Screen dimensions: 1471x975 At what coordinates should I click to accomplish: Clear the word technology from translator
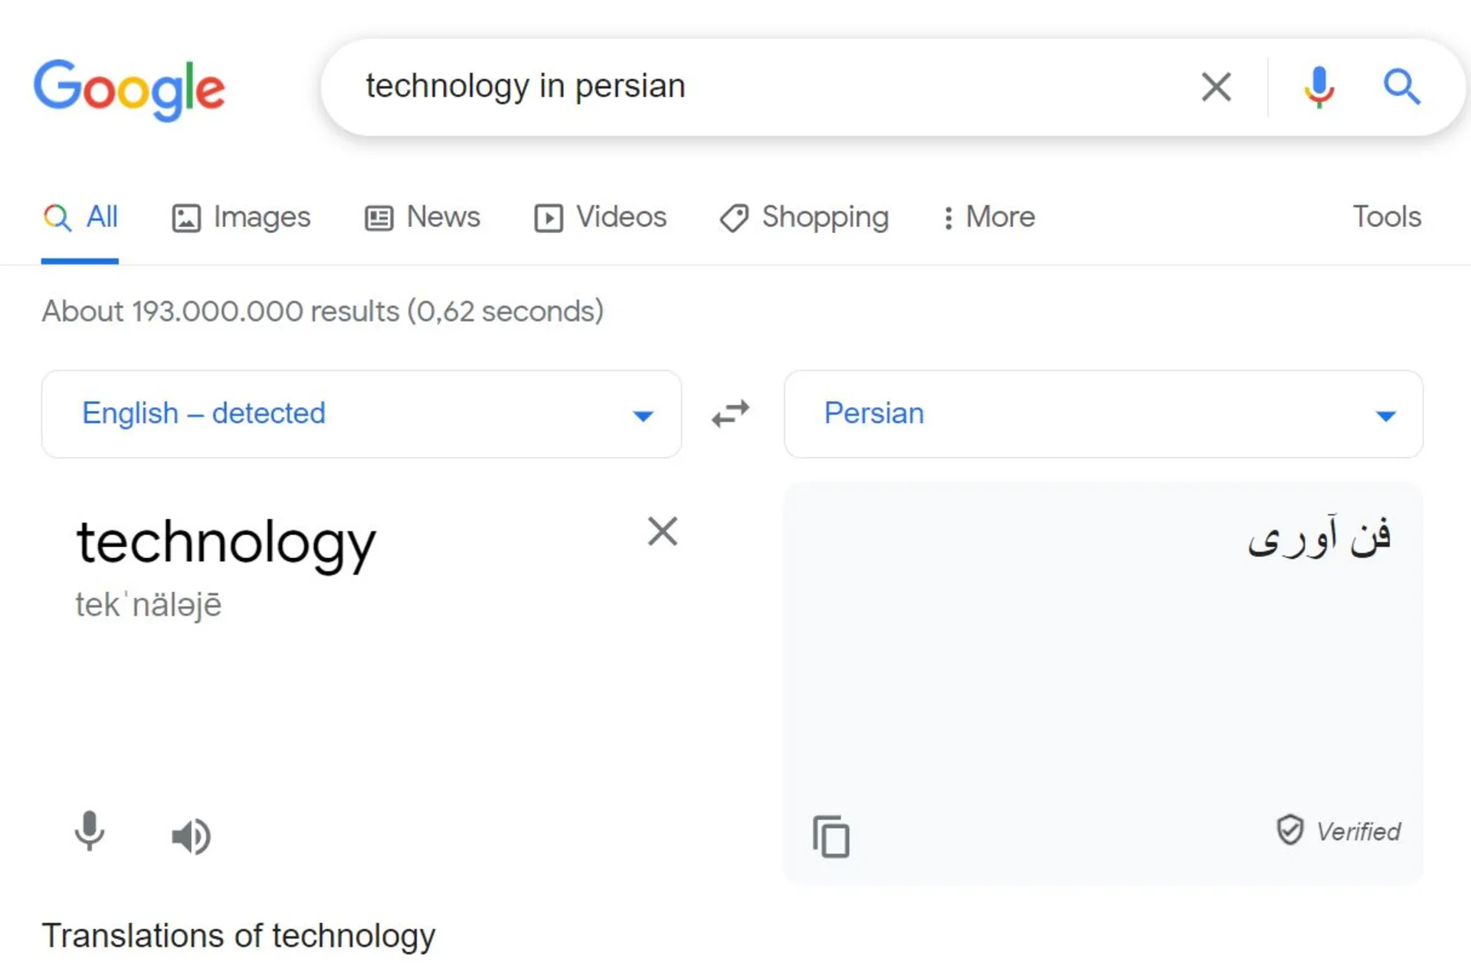click(662, 531)
